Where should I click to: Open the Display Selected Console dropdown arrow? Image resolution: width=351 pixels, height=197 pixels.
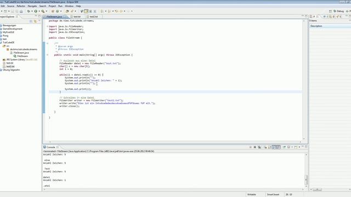point(292,147)
